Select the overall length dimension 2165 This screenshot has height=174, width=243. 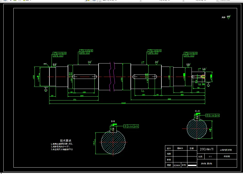[x=124, y=103]
